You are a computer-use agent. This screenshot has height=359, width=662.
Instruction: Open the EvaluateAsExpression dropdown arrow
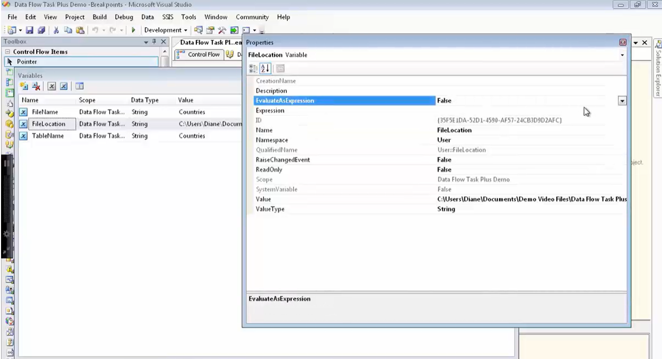(622, 101)
